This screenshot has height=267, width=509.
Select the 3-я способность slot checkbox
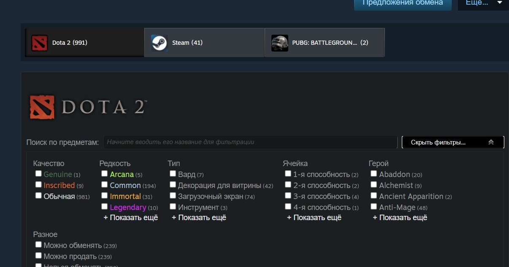click(x=288, y=196)
